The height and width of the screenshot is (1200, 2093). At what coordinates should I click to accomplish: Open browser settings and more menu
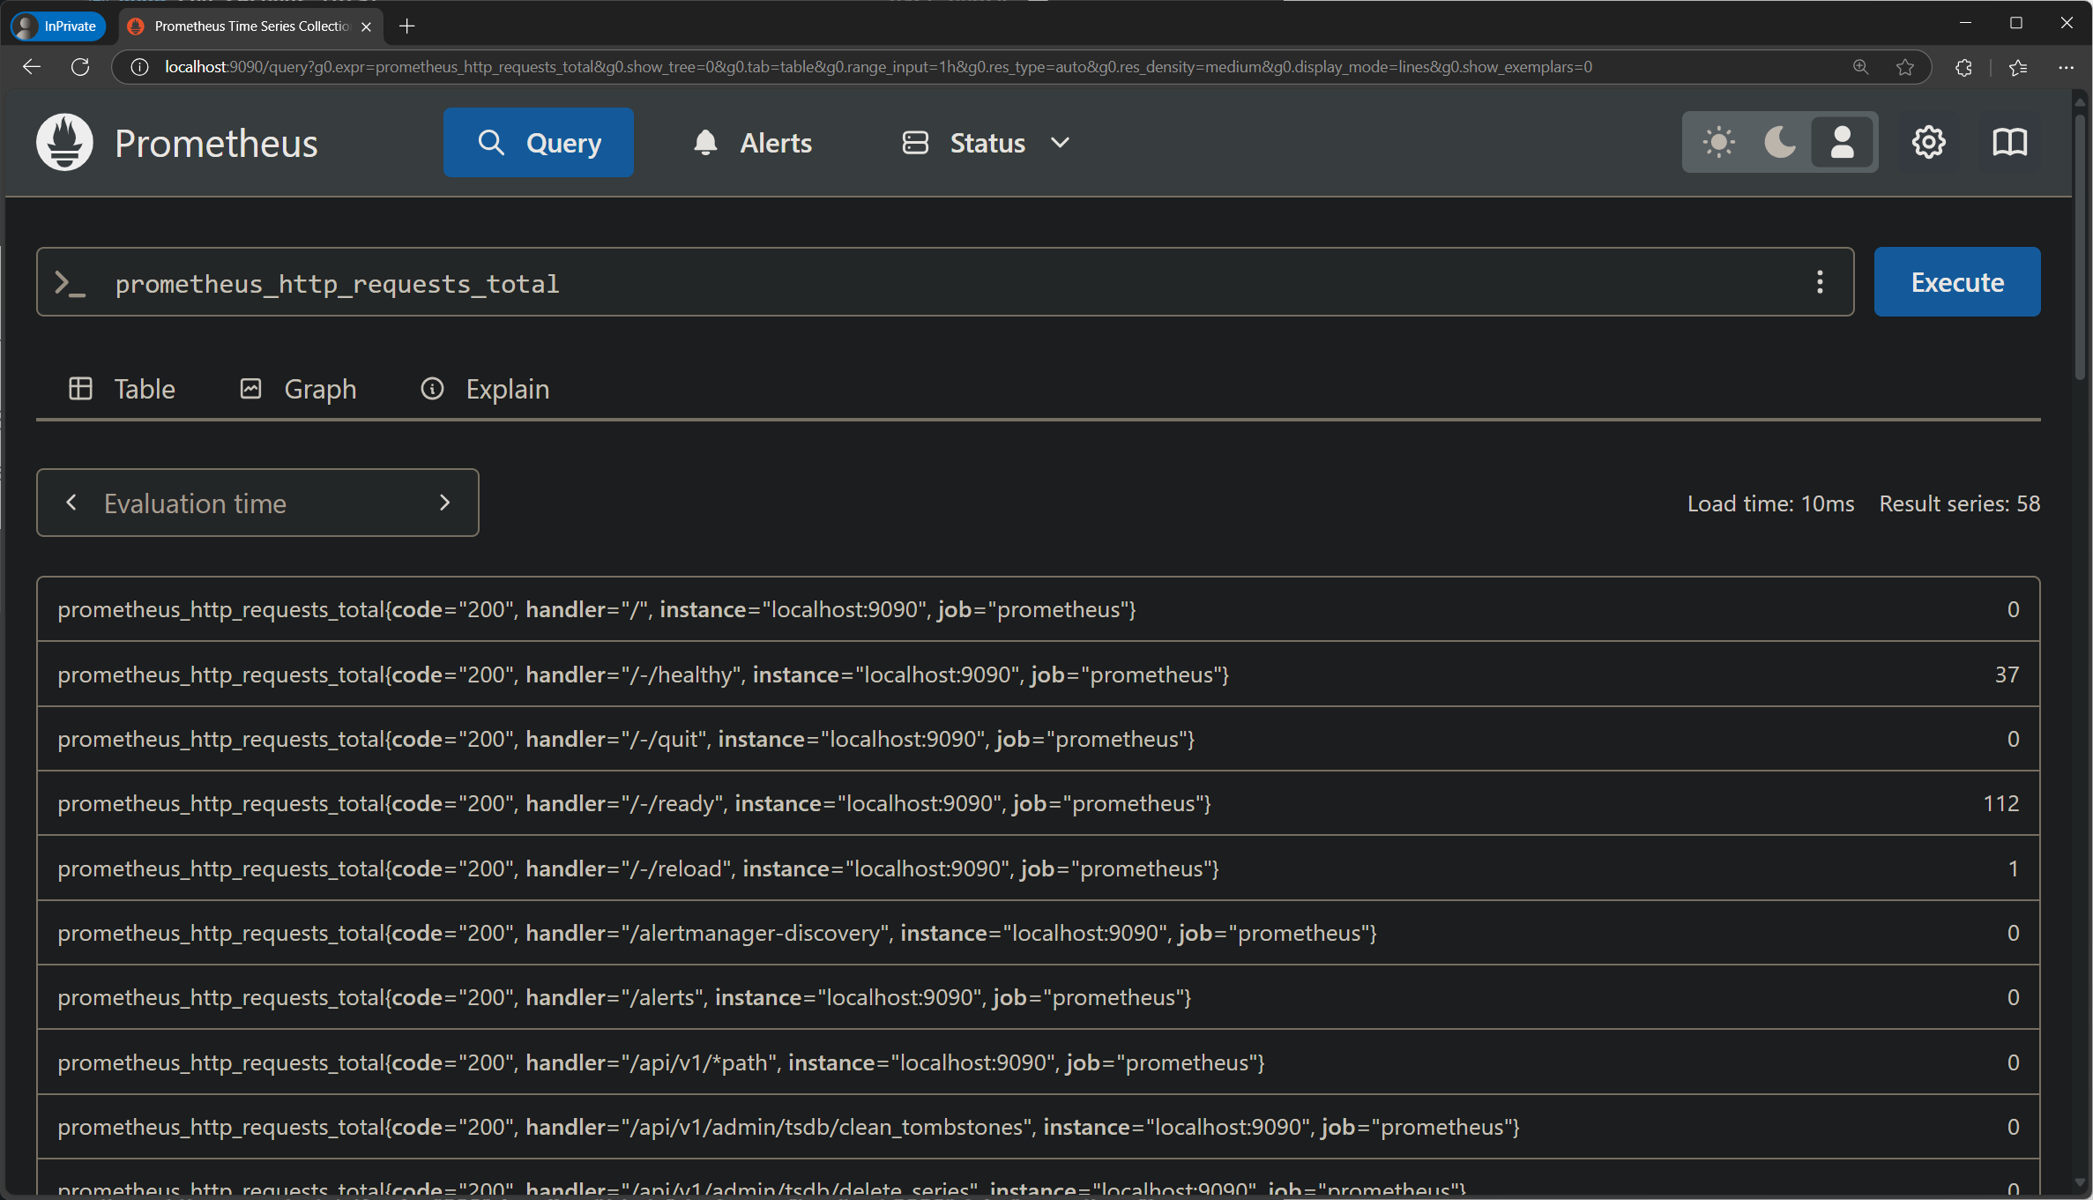[x=2066, y=67]
